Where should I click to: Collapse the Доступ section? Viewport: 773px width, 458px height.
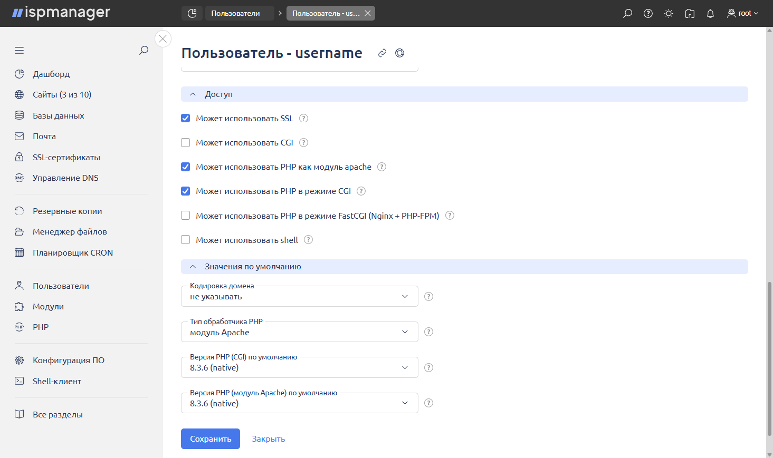(x=193, y=94)
